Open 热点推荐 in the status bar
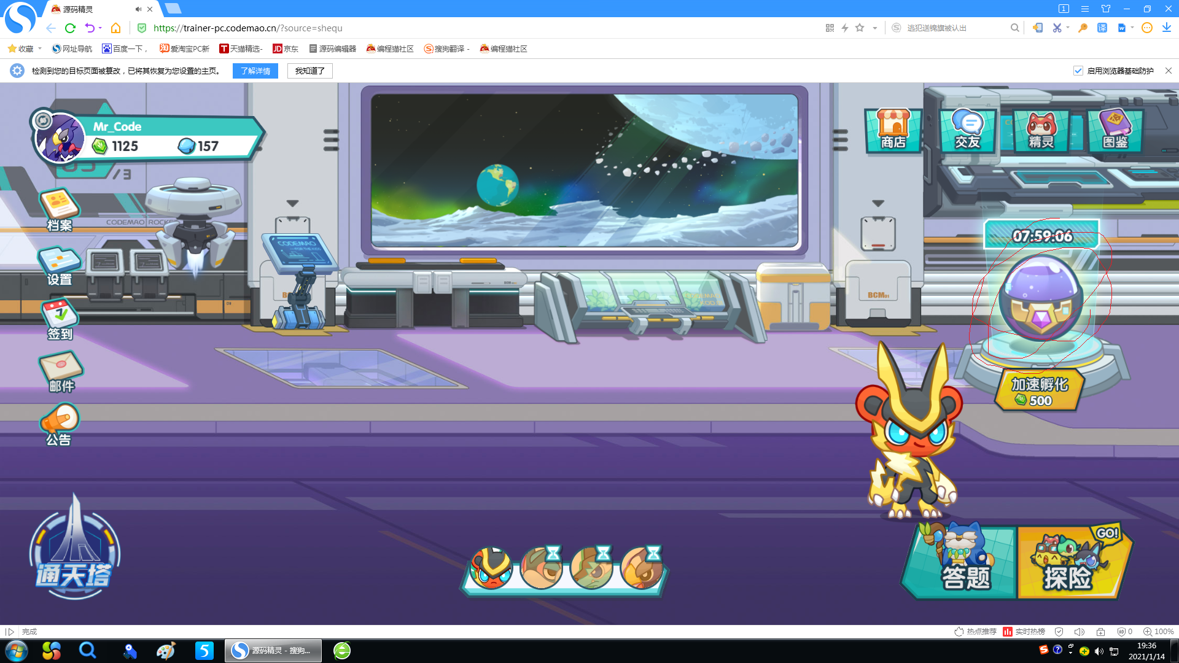Screen dimensions: 1179x663 pyautogui.click(x=975, y=632)
